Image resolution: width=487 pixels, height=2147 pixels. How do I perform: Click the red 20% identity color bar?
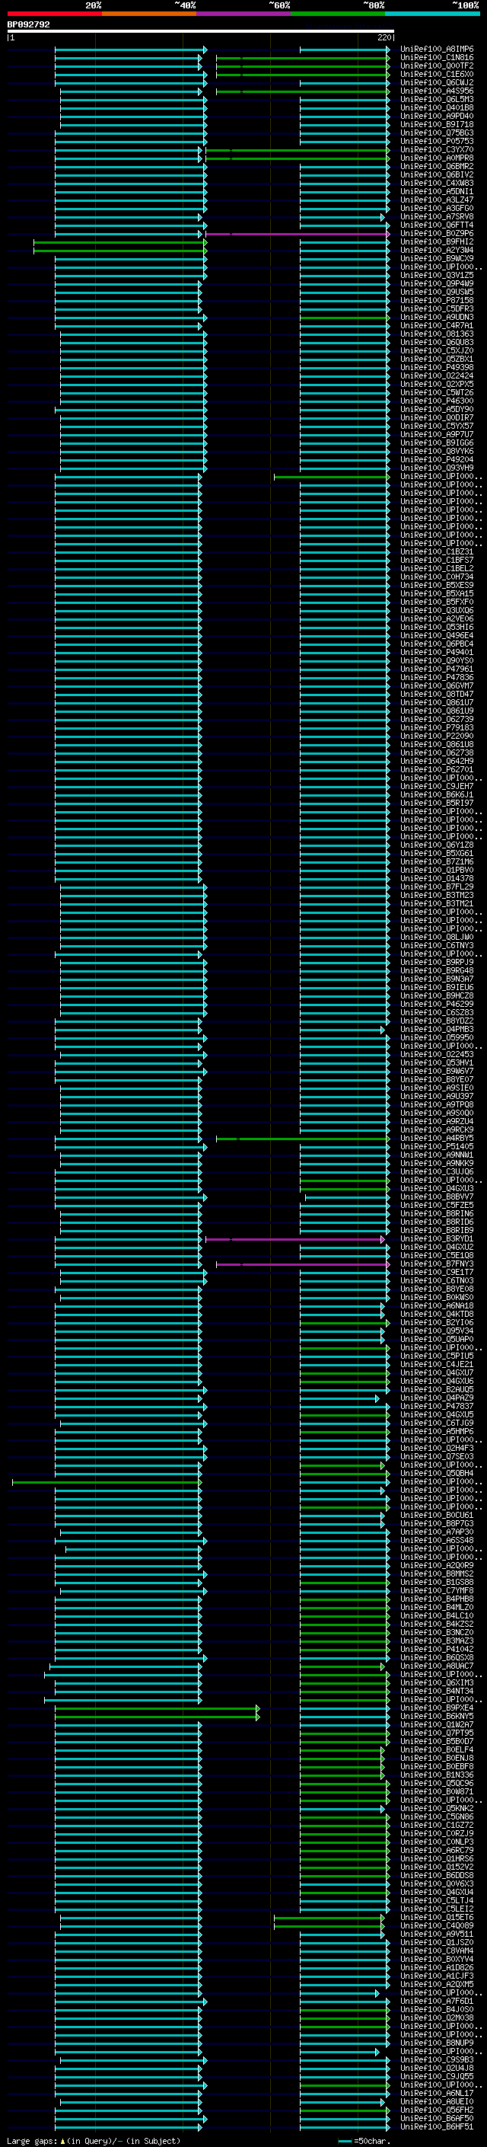[x=54, y=14]
